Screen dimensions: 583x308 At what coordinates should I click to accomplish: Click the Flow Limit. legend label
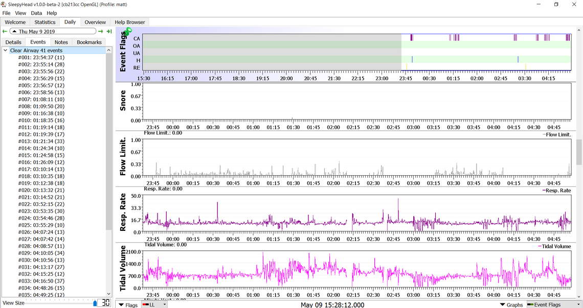click(x=558, y=134)
